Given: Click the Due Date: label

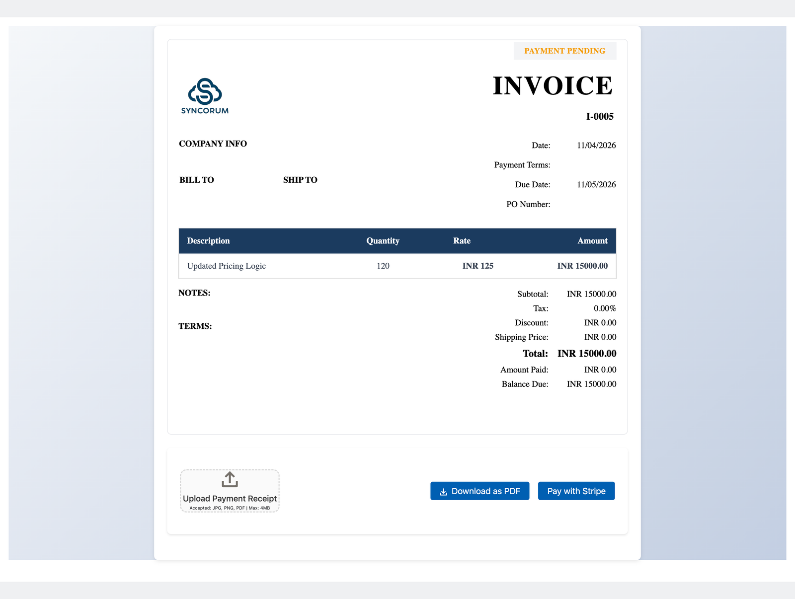Looking at the screenshot, I should pyautogui.click(x=533, y=185).
